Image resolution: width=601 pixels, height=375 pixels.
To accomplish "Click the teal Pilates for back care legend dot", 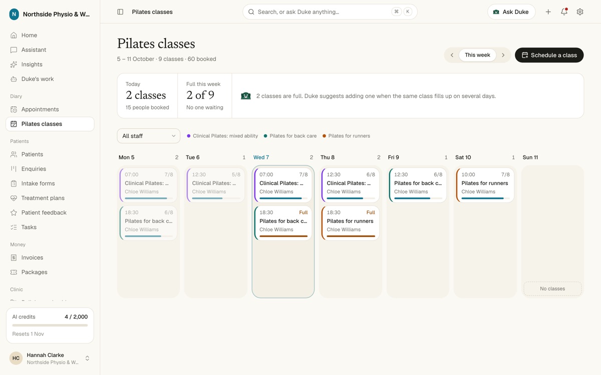I will (x=265, y=136).
